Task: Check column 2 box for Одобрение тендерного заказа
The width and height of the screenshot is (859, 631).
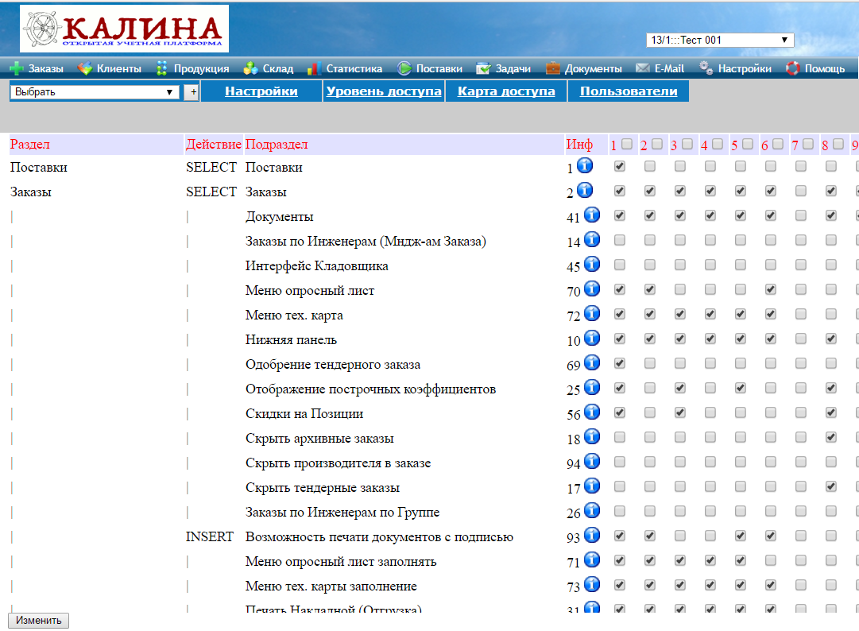Action: click(x=650, y=363)
